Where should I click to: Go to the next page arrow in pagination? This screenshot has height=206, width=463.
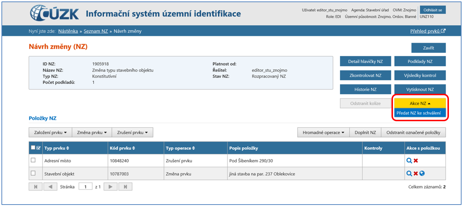click(x=110, y=187)
